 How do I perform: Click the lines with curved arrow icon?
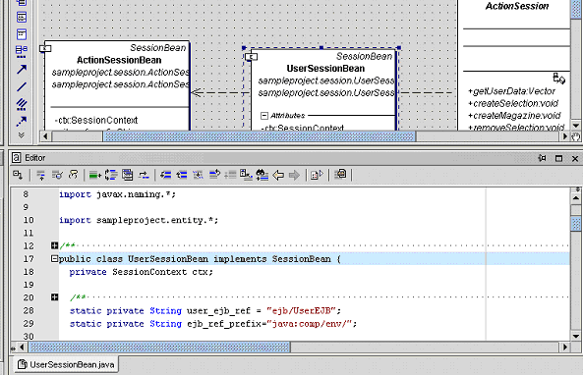coord(214,174)
